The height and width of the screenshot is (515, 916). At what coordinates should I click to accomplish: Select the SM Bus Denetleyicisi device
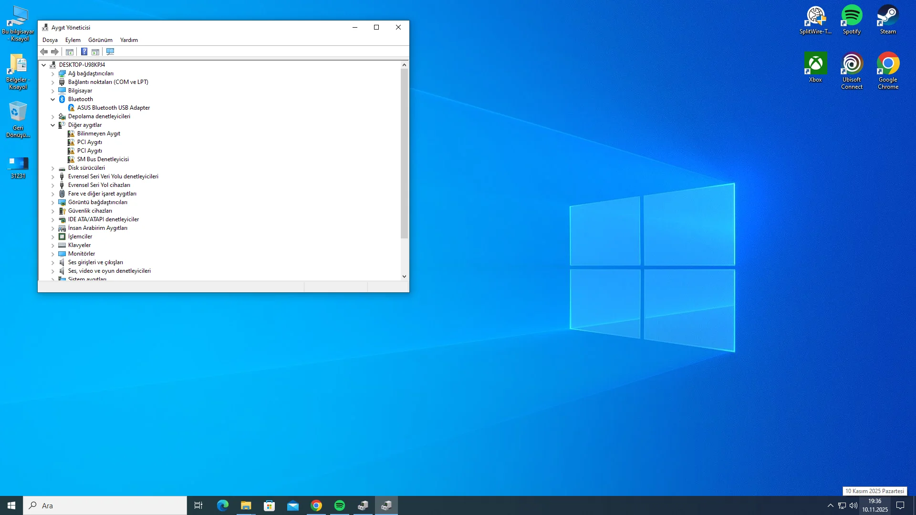pyautogui.click(x=103, y=159)
